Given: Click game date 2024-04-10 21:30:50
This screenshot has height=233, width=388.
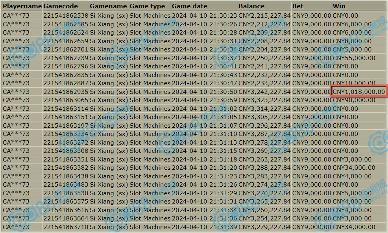Looking at the screenshot, I should click(x=204, y=92).
